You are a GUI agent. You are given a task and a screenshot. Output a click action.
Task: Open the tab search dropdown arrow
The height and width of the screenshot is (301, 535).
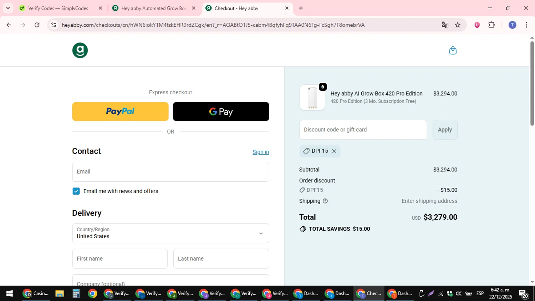[8, 8]
